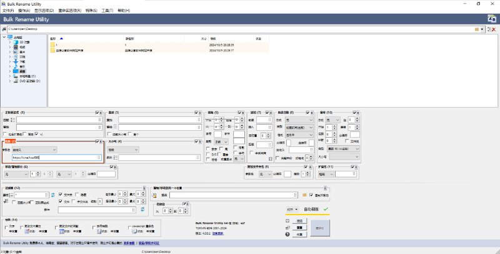Screen dimensions: 500x254
Task: Click the exceptions list icon in Case (4)
Action: point(116,158)
